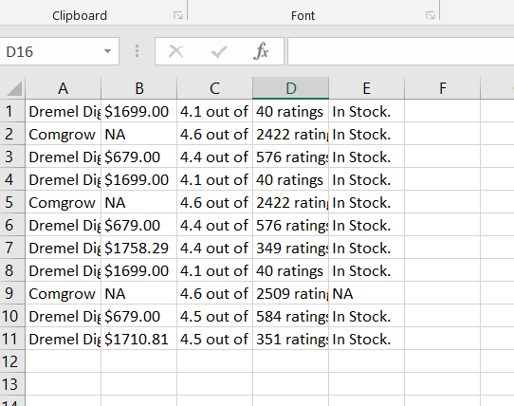Click the Select All corner triangle

tap(14, 88)
